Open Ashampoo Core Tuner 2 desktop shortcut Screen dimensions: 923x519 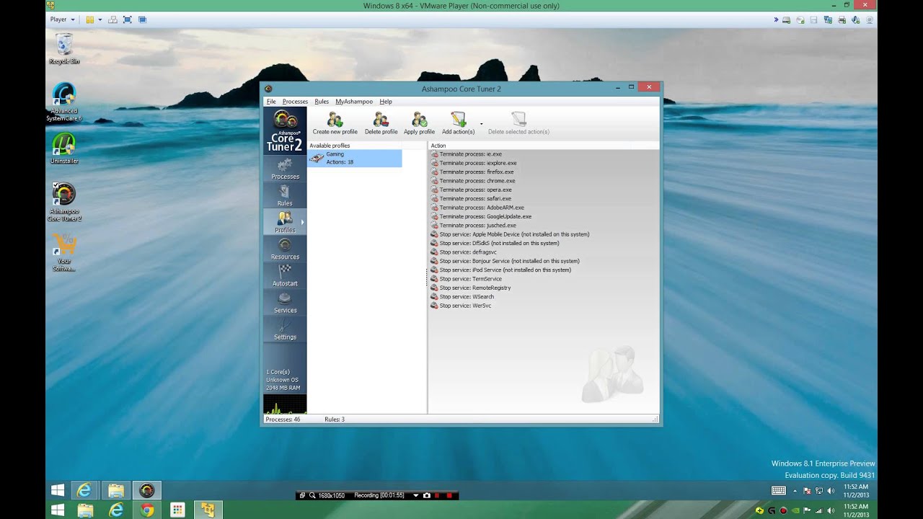click(x=64, y=202)
